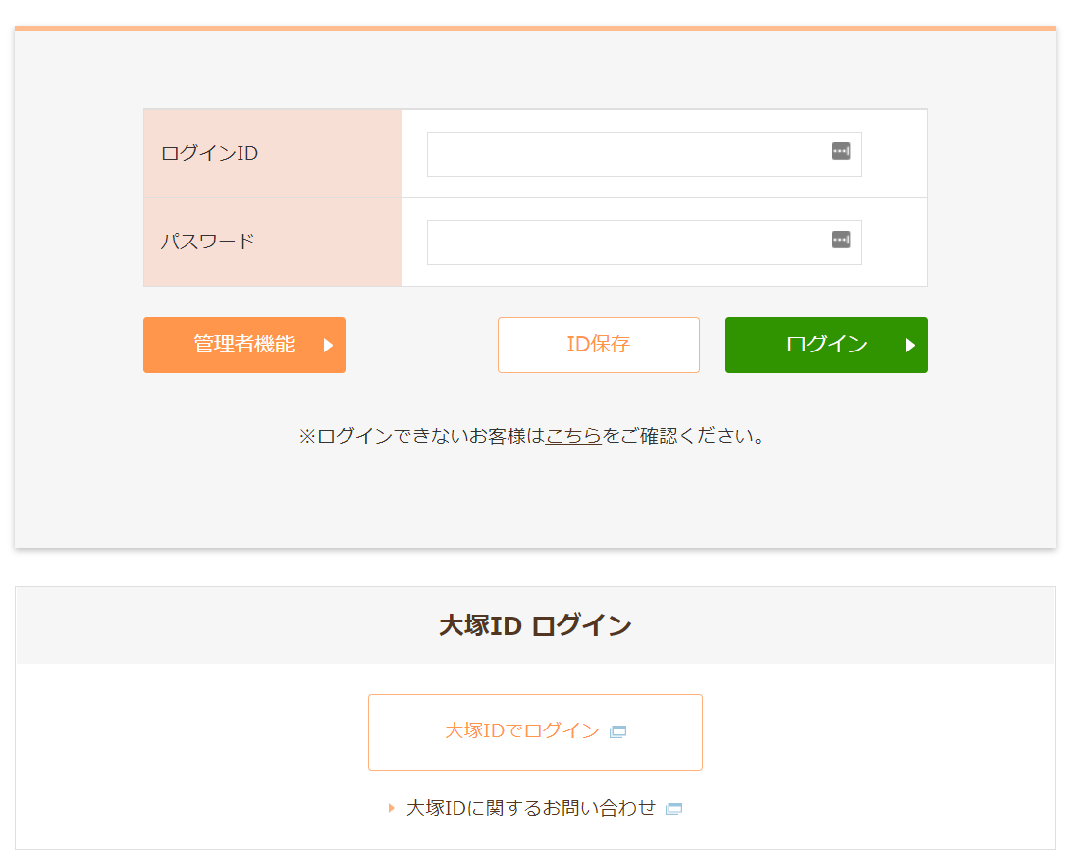Open the こちら help link
Screen dimensions: 1071x864
573,436
